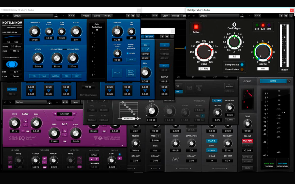Select the YANG tab in Kotelnikov

pyautogui.click(x=44, y=76)
